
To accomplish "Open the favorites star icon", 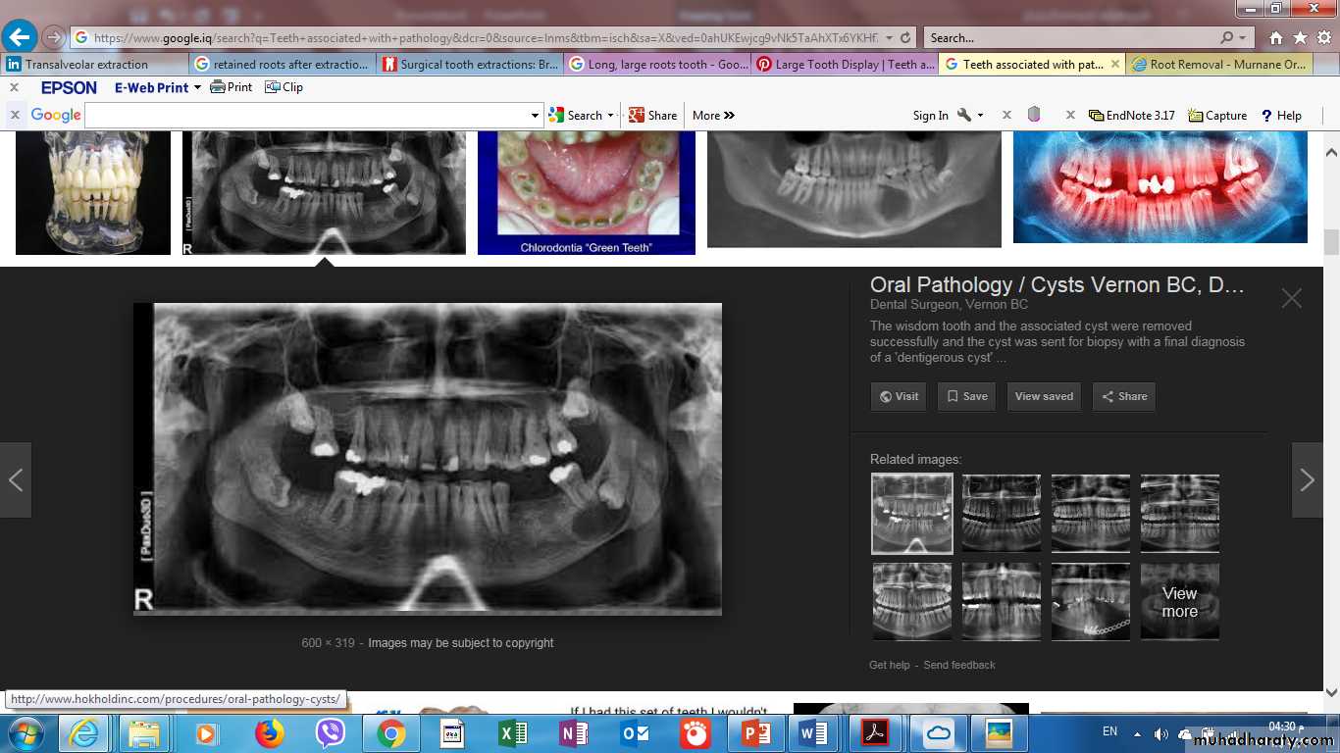I will 1299,38.
